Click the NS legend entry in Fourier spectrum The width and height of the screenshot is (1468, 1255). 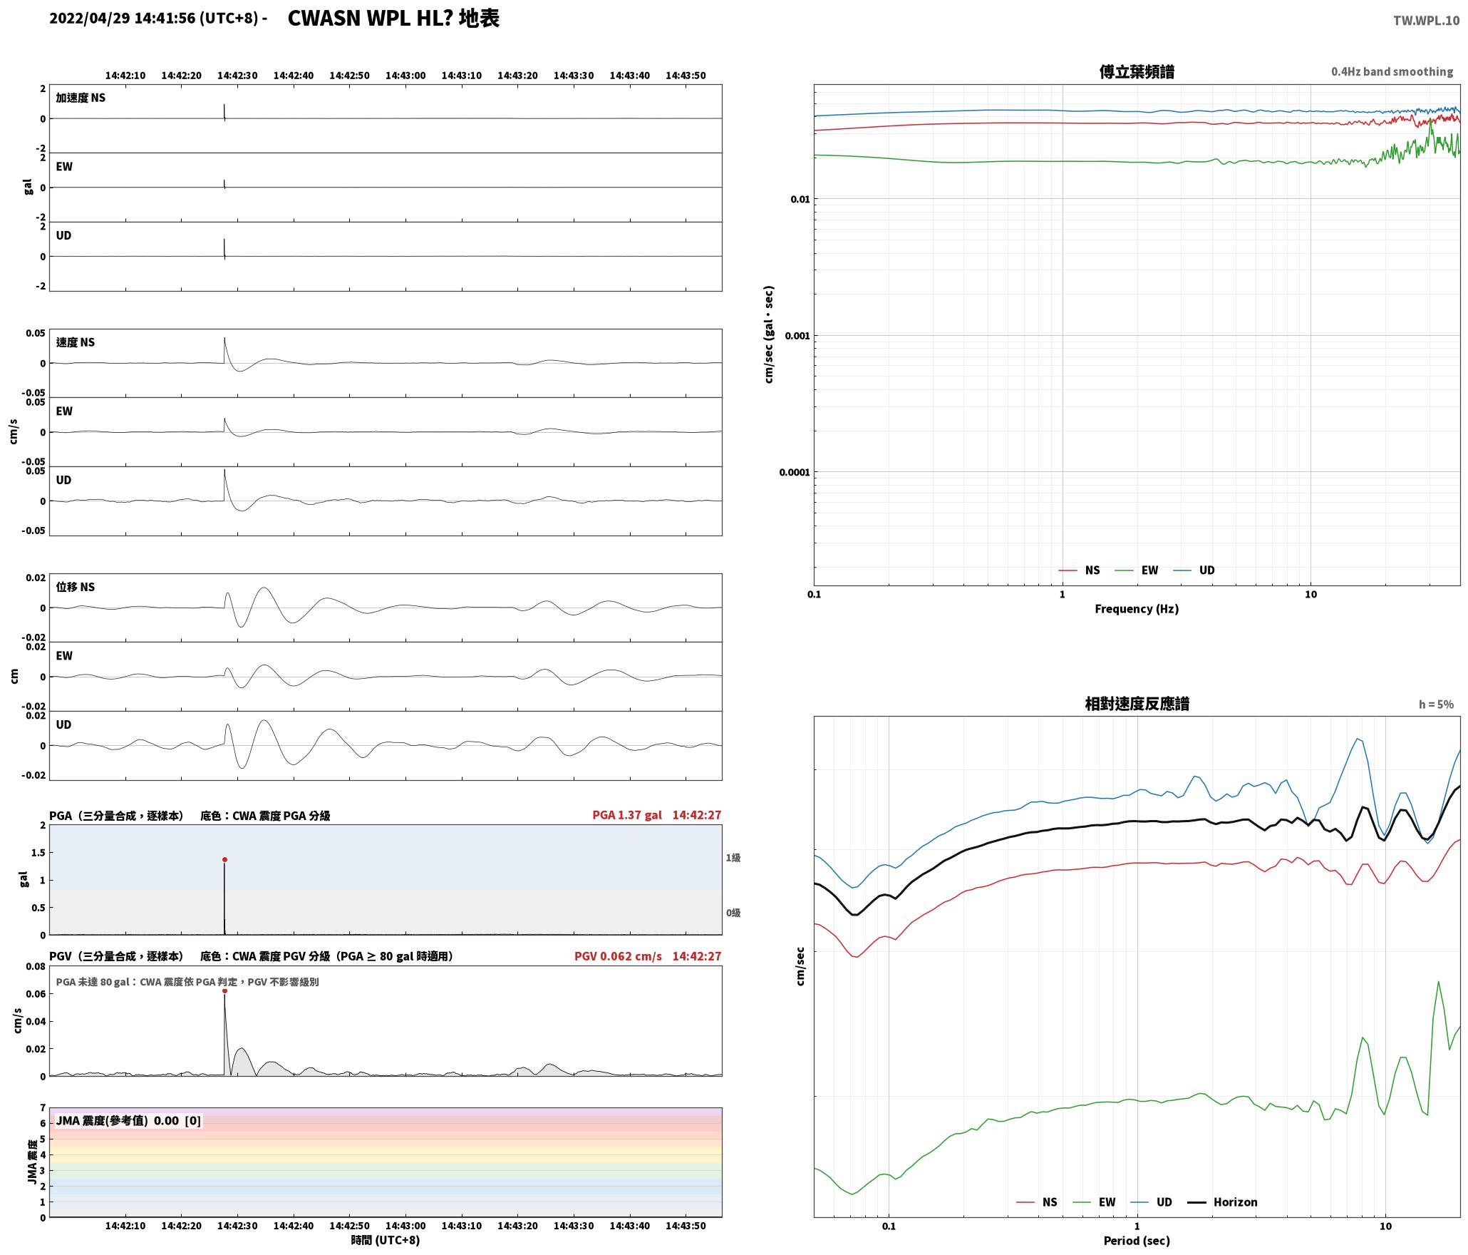(x=1079, y=570)
